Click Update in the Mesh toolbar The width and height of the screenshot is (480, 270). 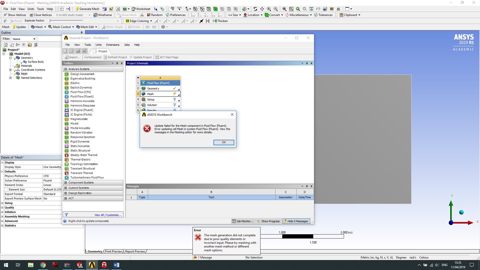(x=19, y=27)
